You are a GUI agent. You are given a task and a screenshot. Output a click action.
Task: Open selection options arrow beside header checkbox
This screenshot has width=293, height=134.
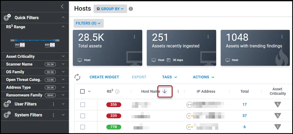(x=89, y=91)
